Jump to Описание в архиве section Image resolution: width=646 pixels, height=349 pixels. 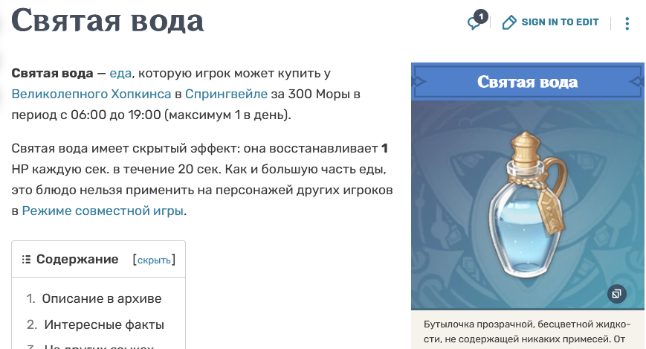[102, 298]
